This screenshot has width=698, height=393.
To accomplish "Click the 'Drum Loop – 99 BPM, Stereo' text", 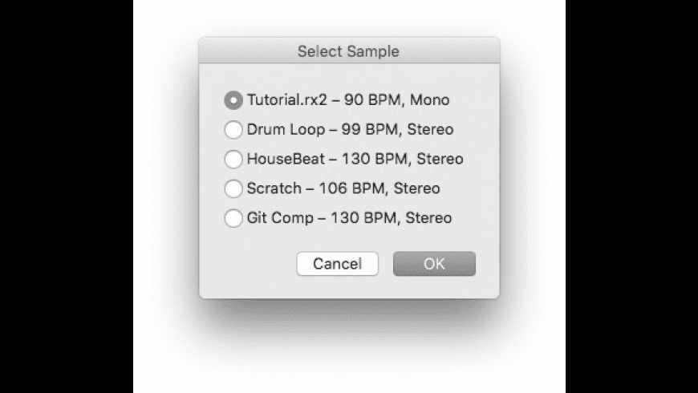I will pyautogui.click(x=350, y=130).
